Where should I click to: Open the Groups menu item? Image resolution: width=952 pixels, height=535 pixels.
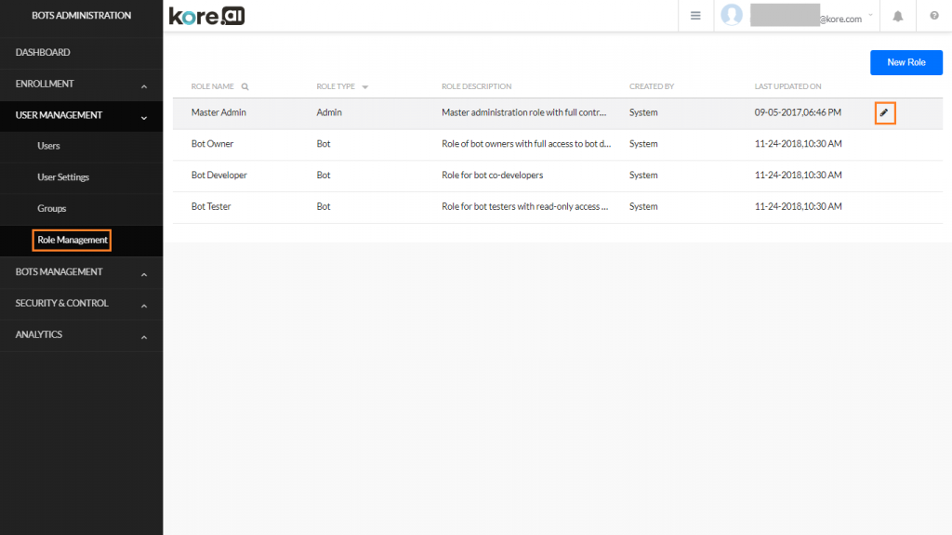(52, 208)
